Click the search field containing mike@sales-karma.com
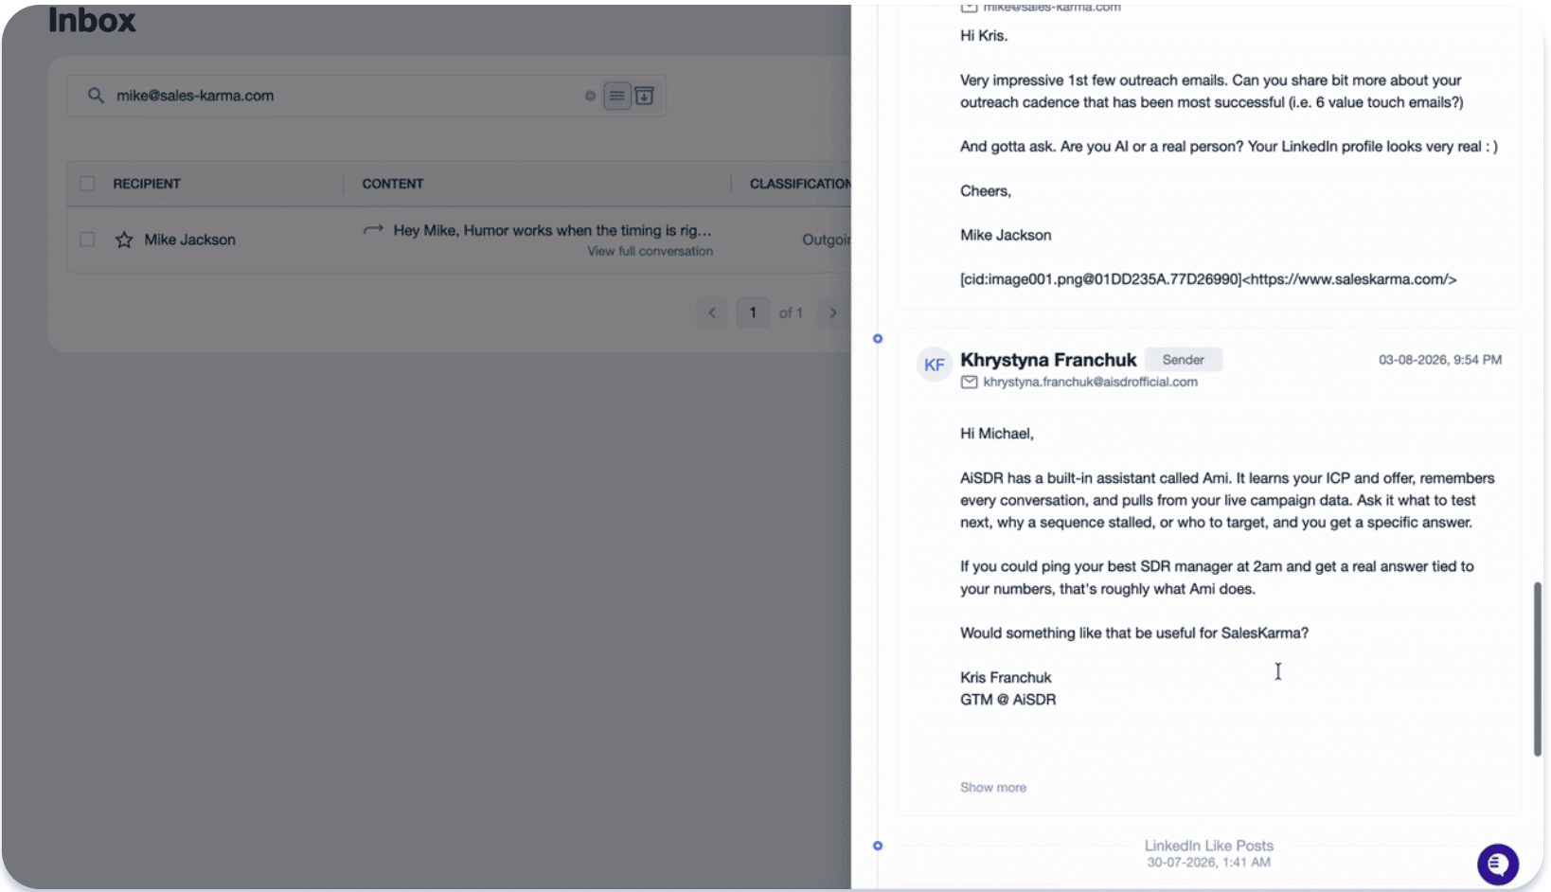 [x=366, y=96]
